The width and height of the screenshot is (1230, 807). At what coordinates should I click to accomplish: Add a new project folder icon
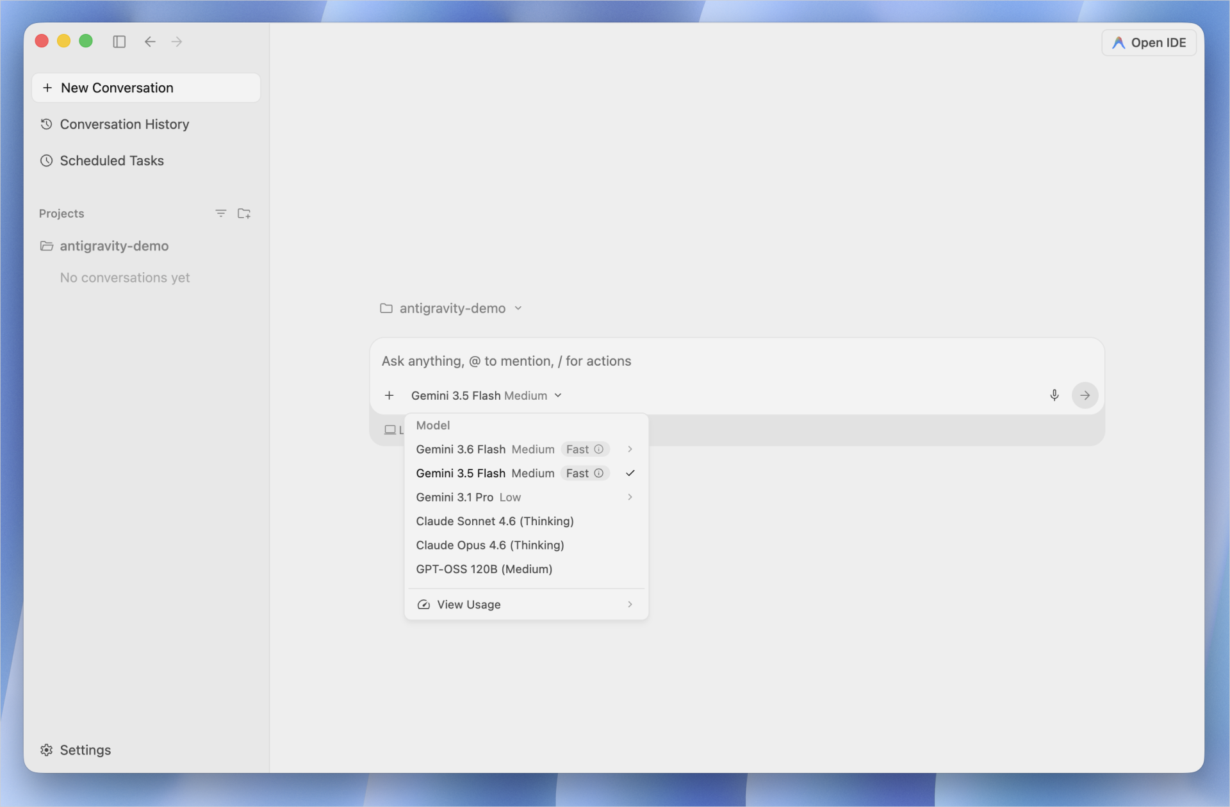pyautogui.click(x=244, y=213)
